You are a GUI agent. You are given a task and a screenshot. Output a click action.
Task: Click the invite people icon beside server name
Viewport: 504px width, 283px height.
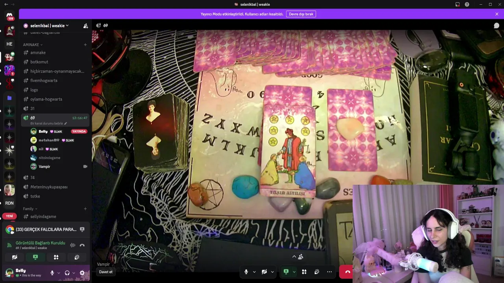[85, 26]
